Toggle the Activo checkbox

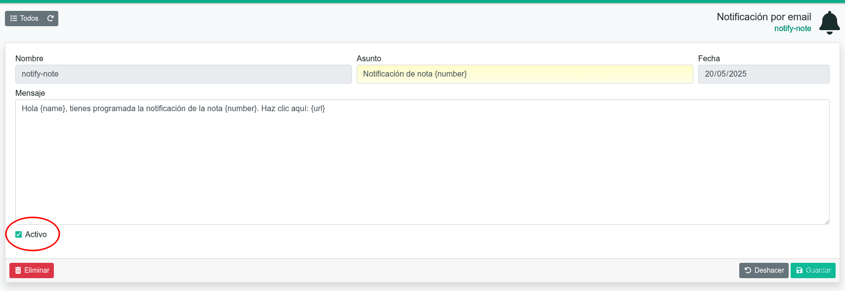point(19,235)
